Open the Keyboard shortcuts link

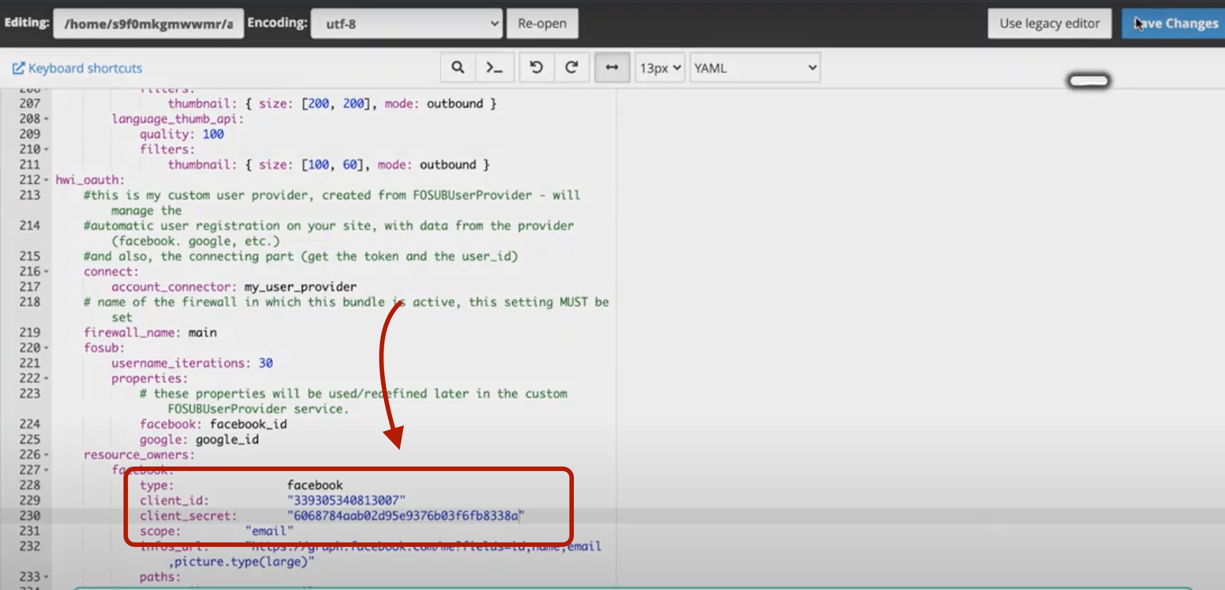85,68
